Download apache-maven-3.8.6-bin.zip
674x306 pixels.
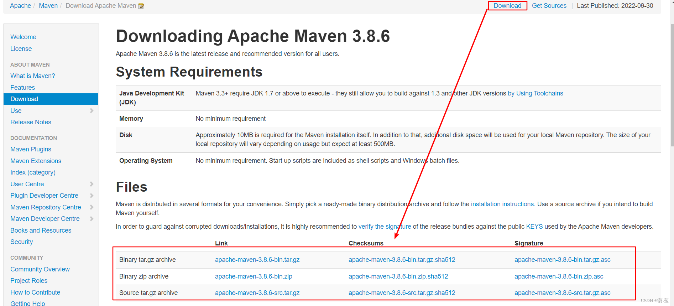pyautogui.click(x=254, y=276)
